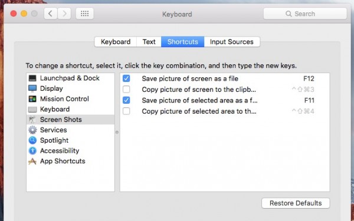This screenshot has height=221, width=354.
Task: Go back with the left arrow
Action: (x=51, y=14)
